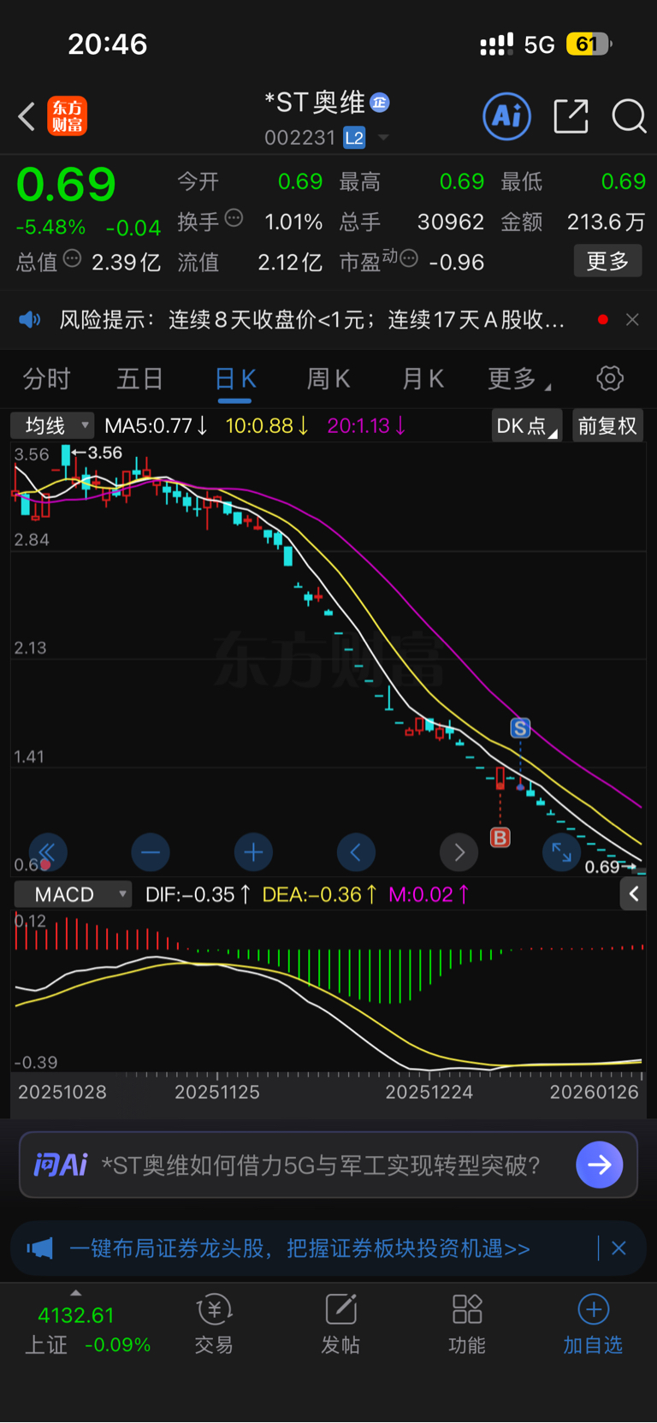Tap the 20251224 date axis label
Screen dimensions: 657x1423
(429, 1092)
